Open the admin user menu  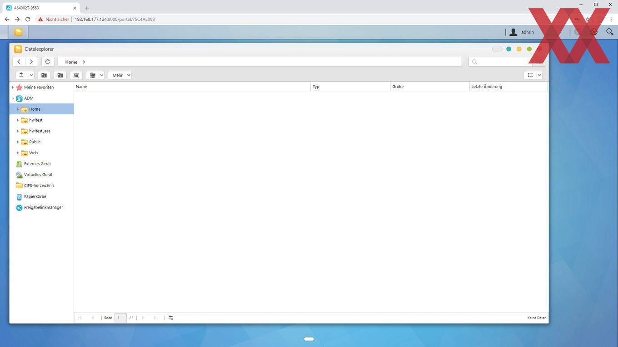522,32
